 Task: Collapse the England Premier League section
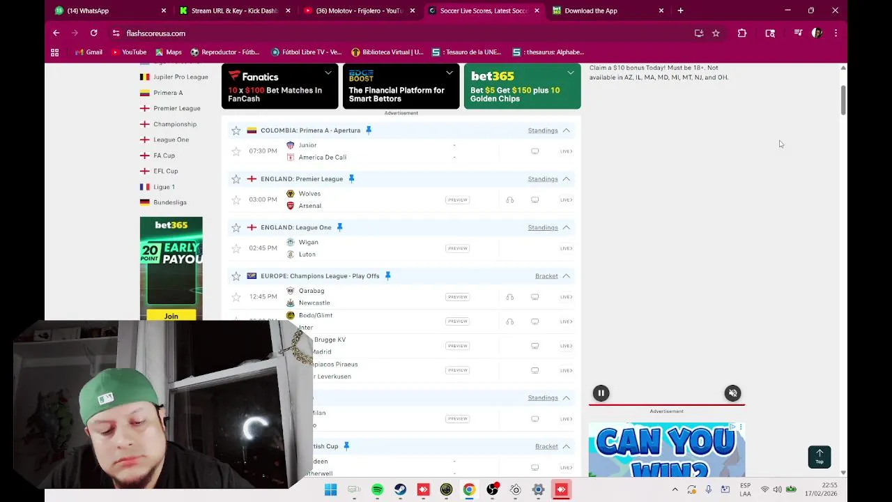pos(567,179)
